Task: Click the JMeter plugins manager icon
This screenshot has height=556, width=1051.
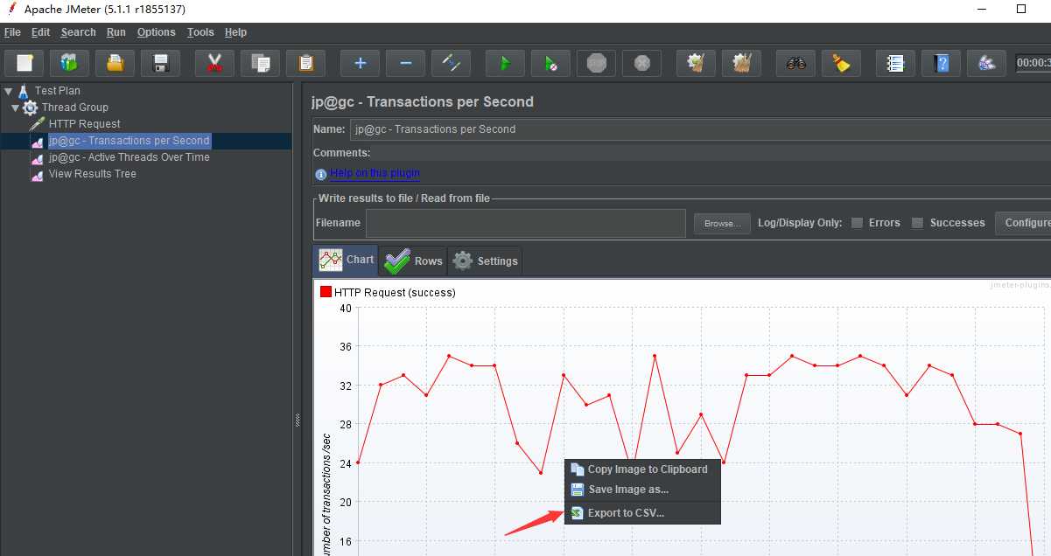Action: tap(986, 63)
